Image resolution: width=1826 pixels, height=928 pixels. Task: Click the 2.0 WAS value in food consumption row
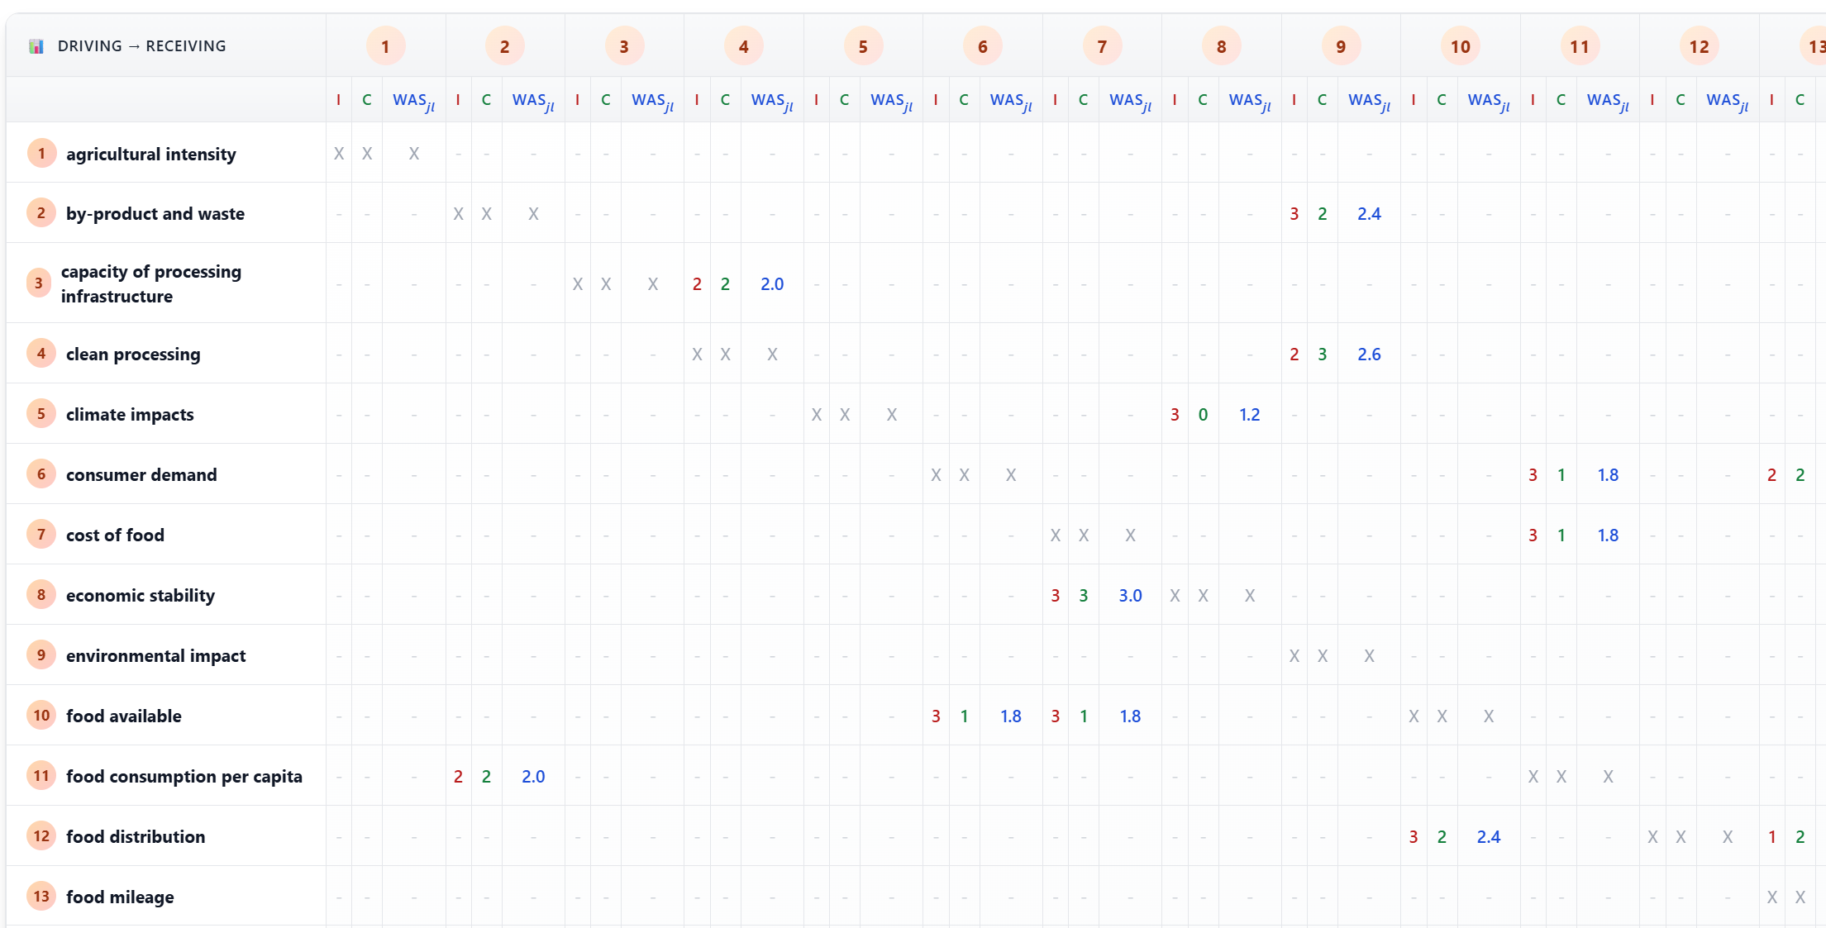533,777
